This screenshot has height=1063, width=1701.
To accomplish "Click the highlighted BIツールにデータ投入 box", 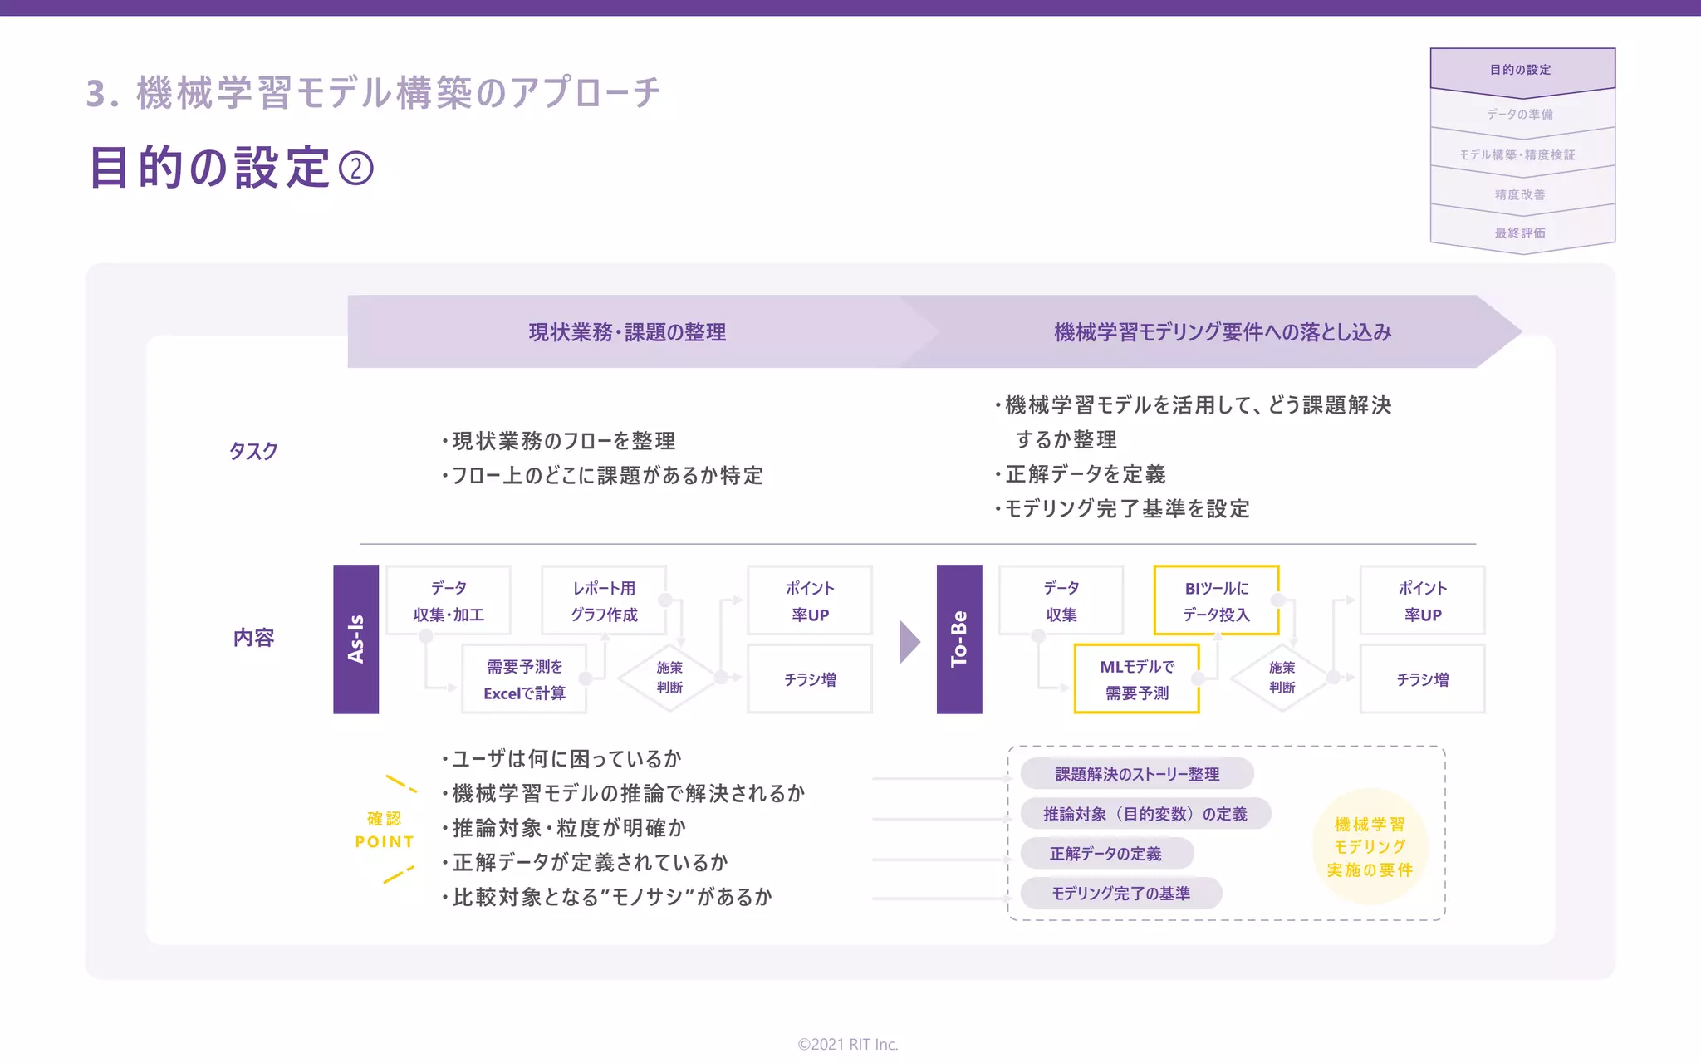I will (1217, 600).
